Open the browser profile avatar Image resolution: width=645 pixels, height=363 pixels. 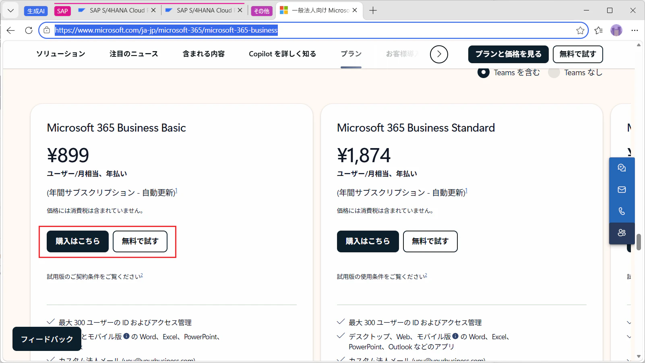(x=616, y=30)
